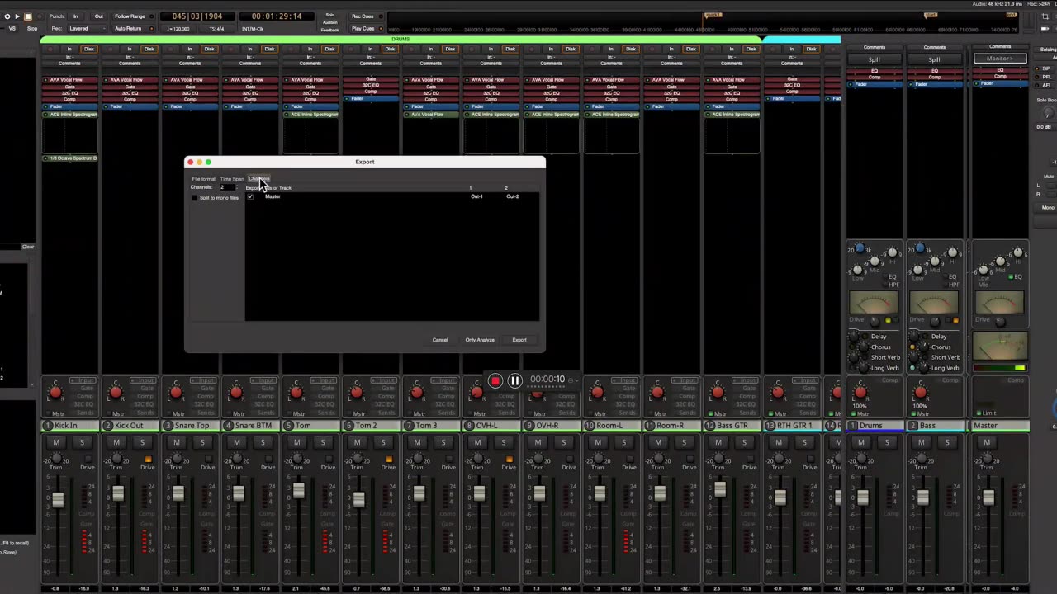This screenshot has width=1057, height=594.
Task: Select the Channels tab in Export
Action: click(x=258, y=179)
